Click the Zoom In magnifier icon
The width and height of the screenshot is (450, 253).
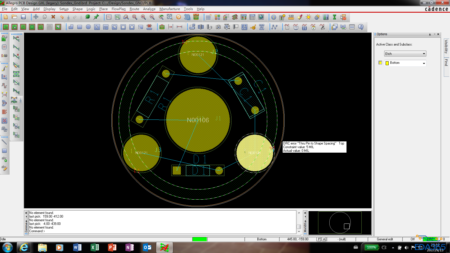[x=143, y=17]
